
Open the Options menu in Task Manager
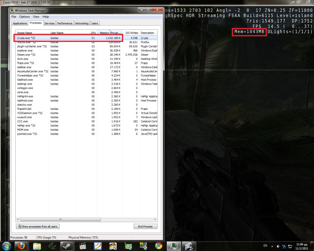pyautogui.click(x=25, y=17)
